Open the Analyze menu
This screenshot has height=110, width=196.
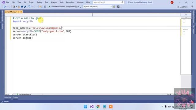pyautogui.click(x=54, y=2)
